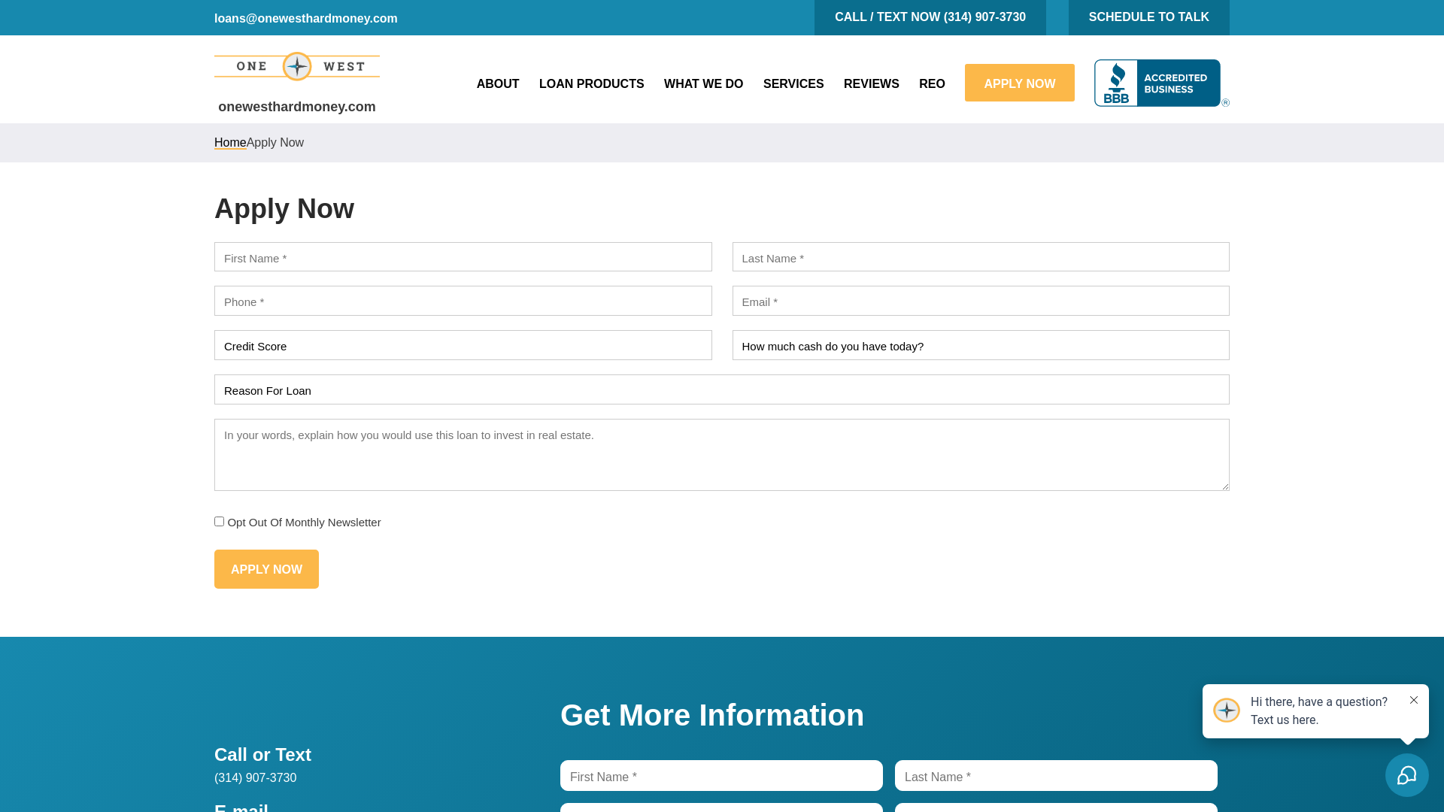Focus First Name under Get More Information
The image size is (1444, 812).
click(x=721, y=776)
